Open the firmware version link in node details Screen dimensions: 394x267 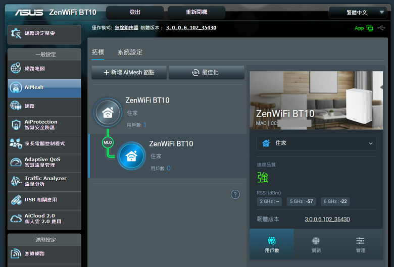click(x=327, y=219)
